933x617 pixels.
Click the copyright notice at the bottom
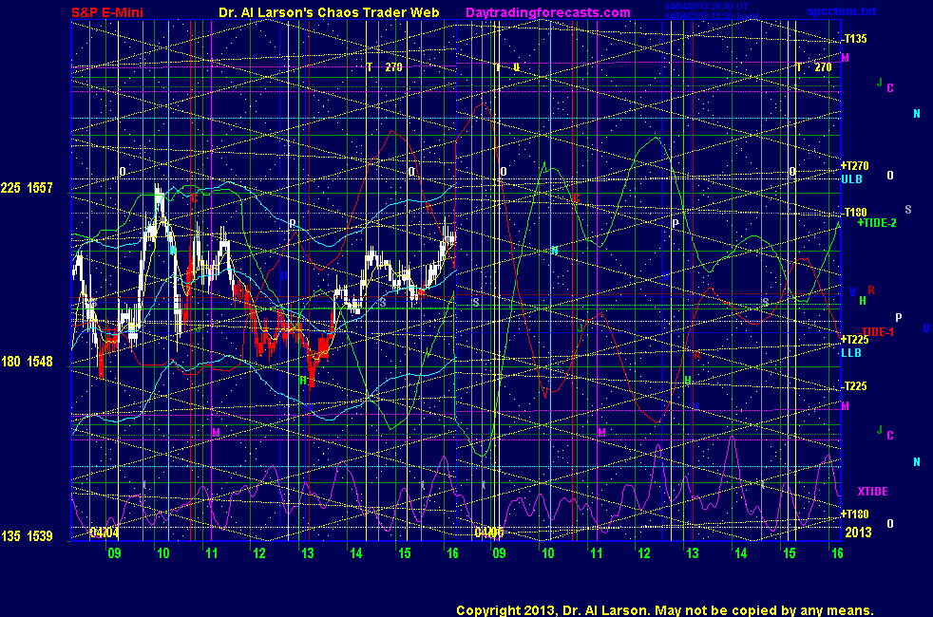665,610
